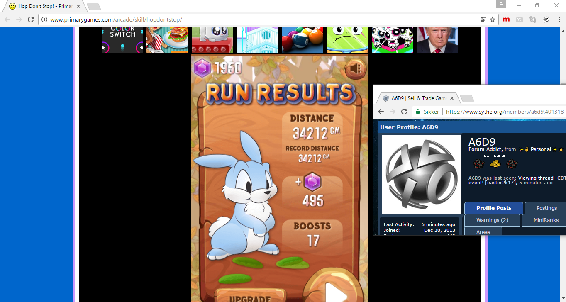Screen dimensions: 566x302
Task: Open the Chrome user profile button
Action: (x=501, y=4)
